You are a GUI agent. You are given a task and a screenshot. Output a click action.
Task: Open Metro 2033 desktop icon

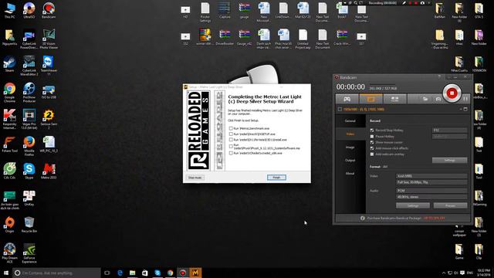pos(49,171)
